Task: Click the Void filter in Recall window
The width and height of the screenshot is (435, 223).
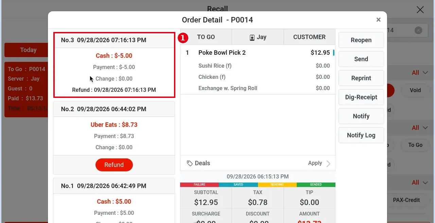Action: click(x=415, y=90)
